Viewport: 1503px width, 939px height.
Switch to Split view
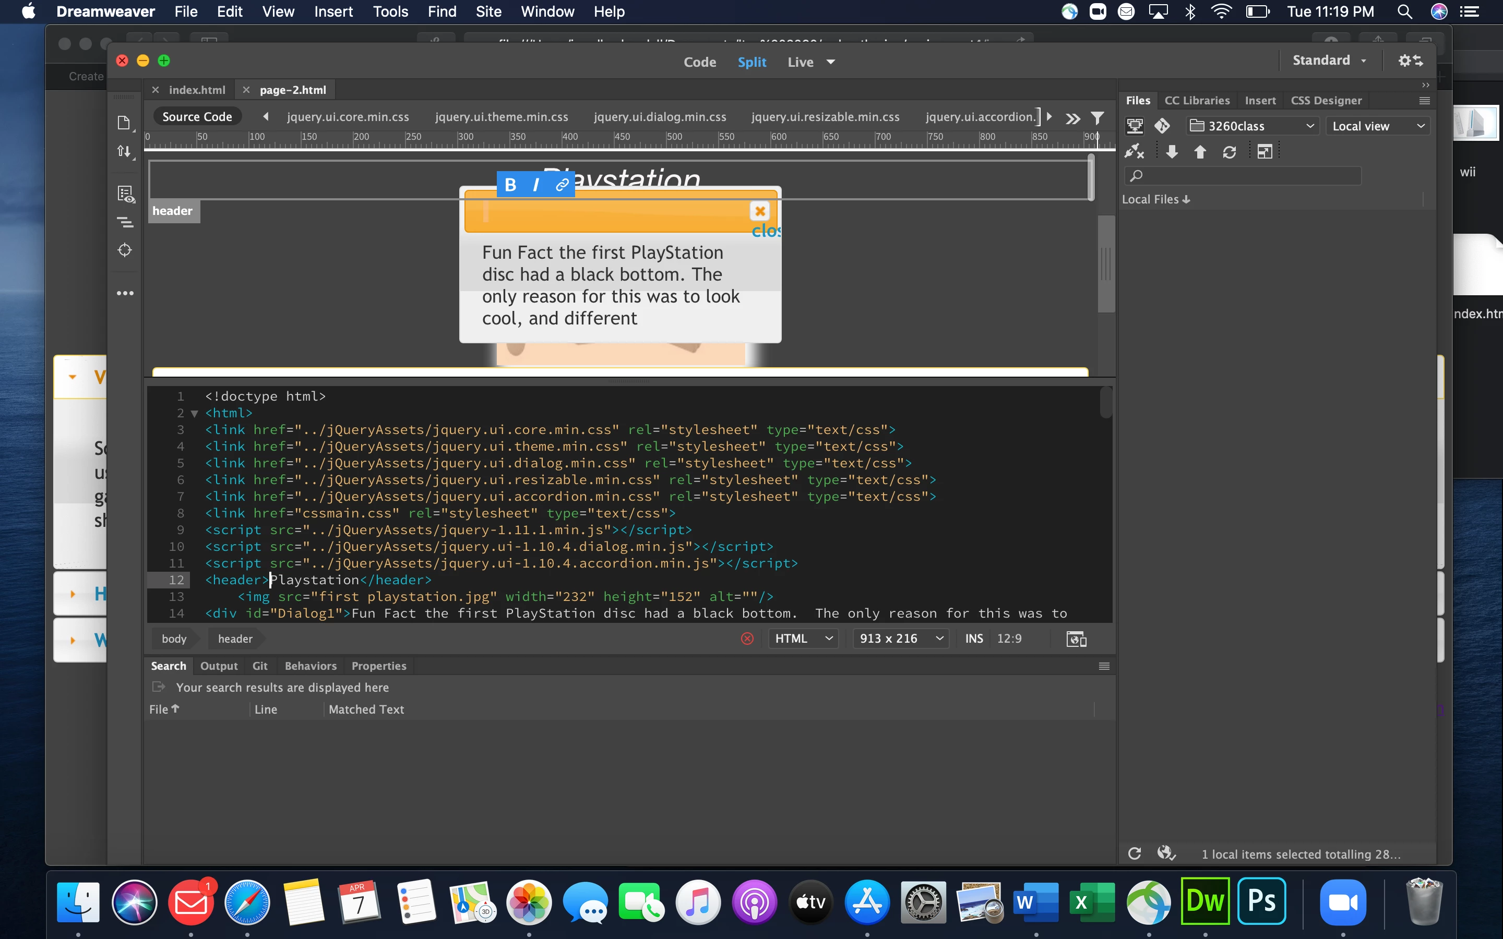point(751,62)
